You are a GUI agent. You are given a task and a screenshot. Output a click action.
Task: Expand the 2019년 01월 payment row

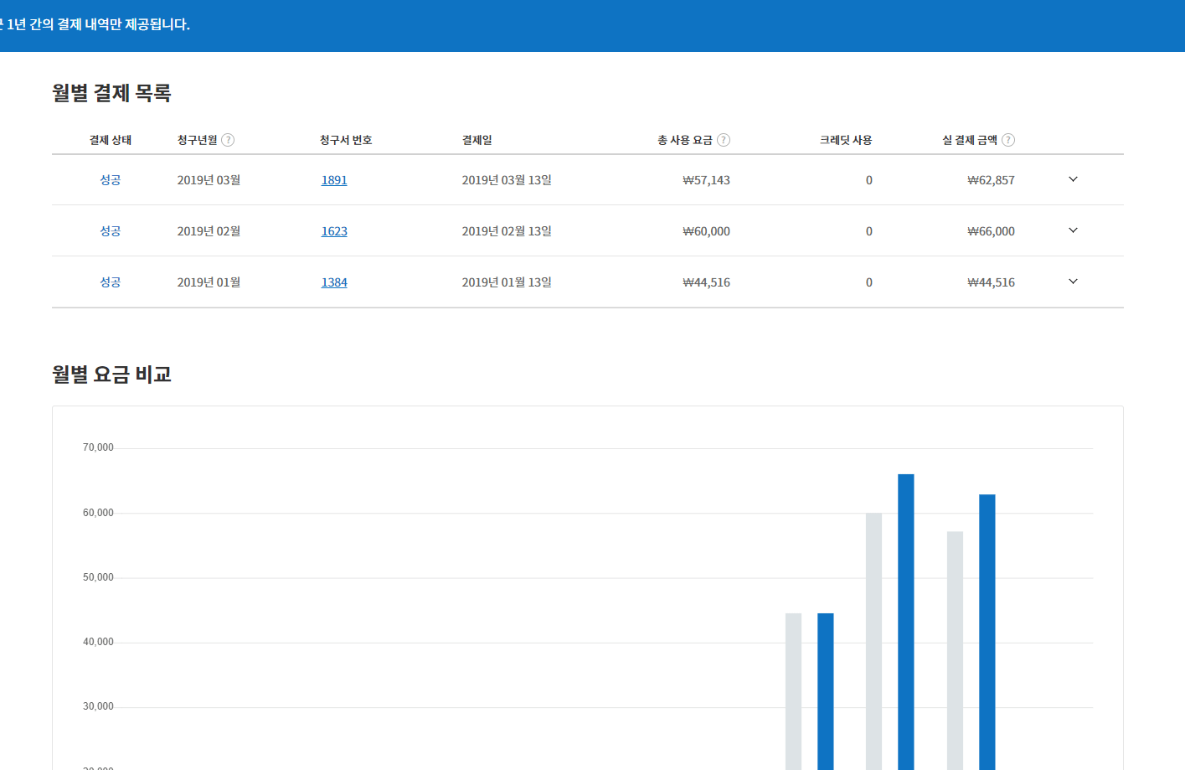coord(1073,282)
